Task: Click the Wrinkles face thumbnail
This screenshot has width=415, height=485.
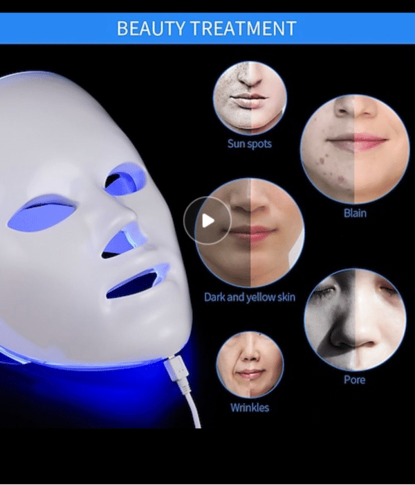Action: pyautogui.click(x=250, y=365)
